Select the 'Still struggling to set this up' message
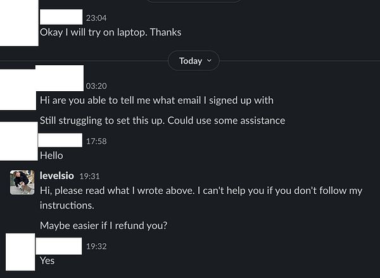 click(x=162, y=120)
